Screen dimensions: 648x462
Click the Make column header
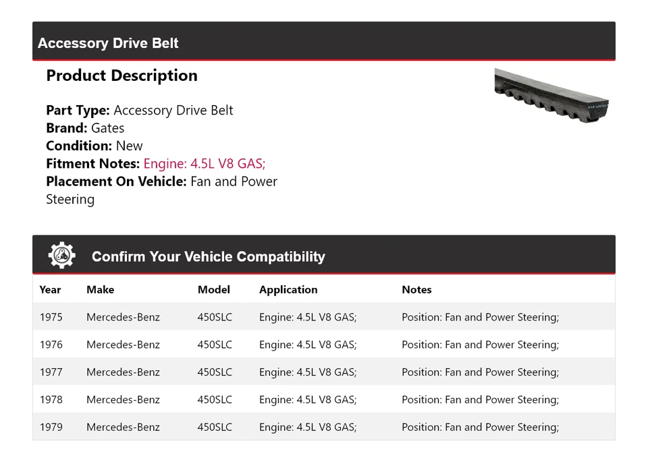(x=100, y=289)
